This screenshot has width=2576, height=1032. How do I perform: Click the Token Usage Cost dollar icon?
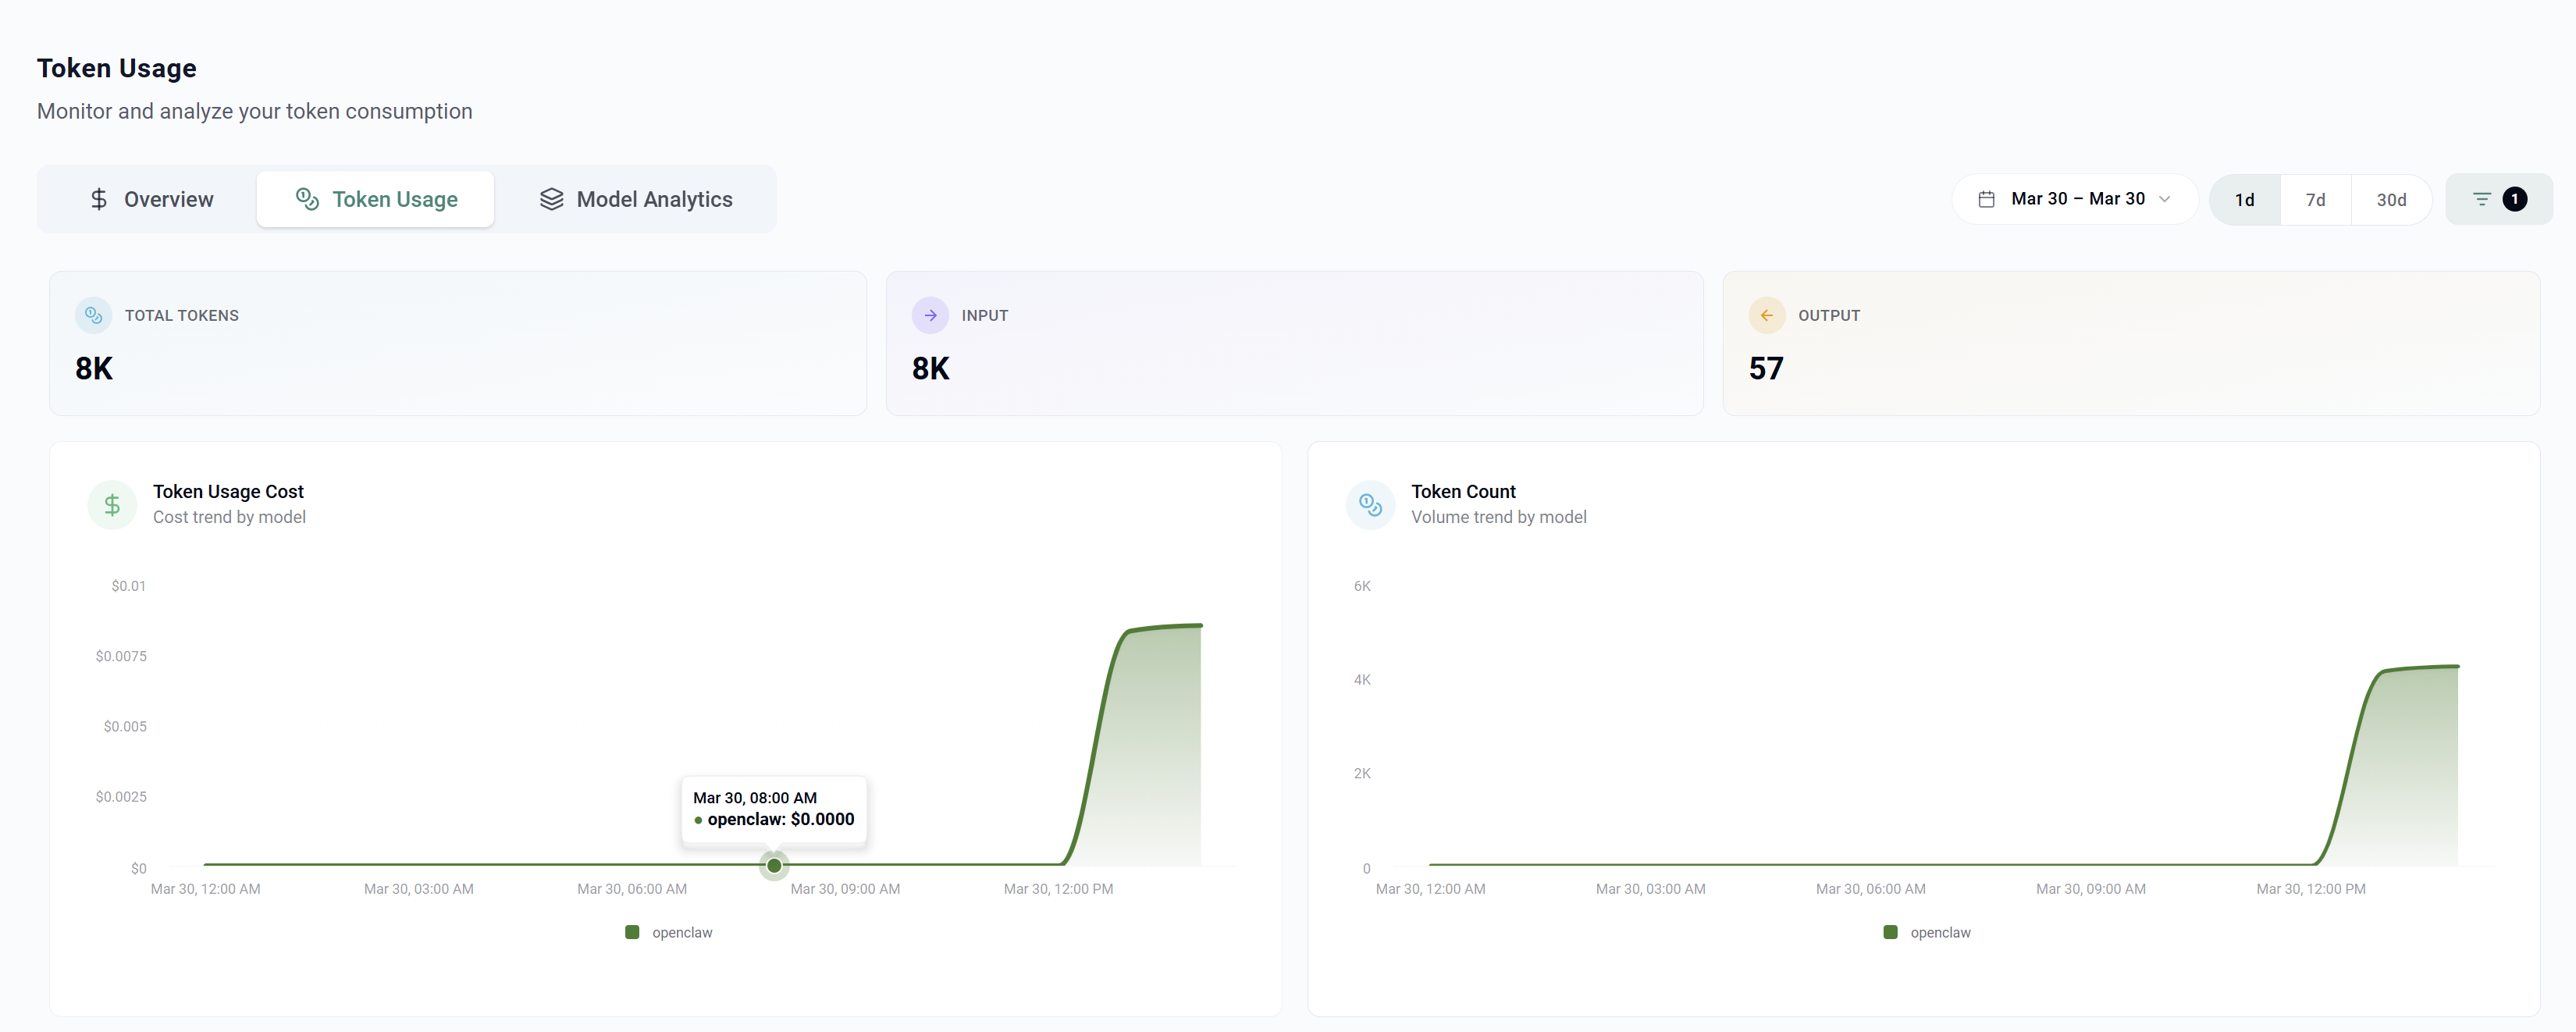pyautogui.click(x=112, y=504)
